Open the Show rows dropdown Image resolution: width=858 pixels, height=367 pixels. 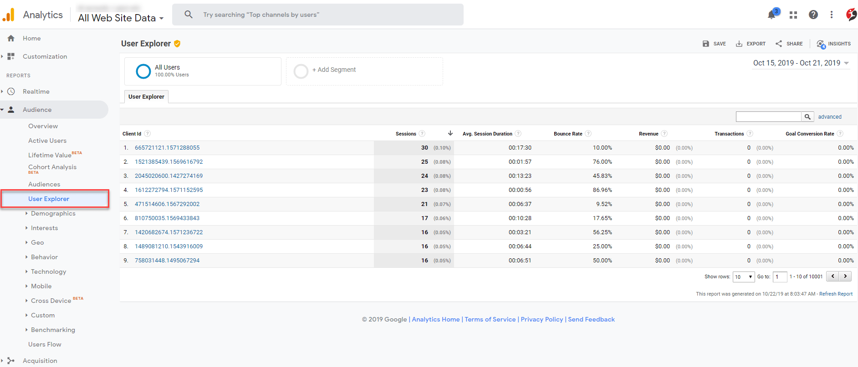coord(744,277)
